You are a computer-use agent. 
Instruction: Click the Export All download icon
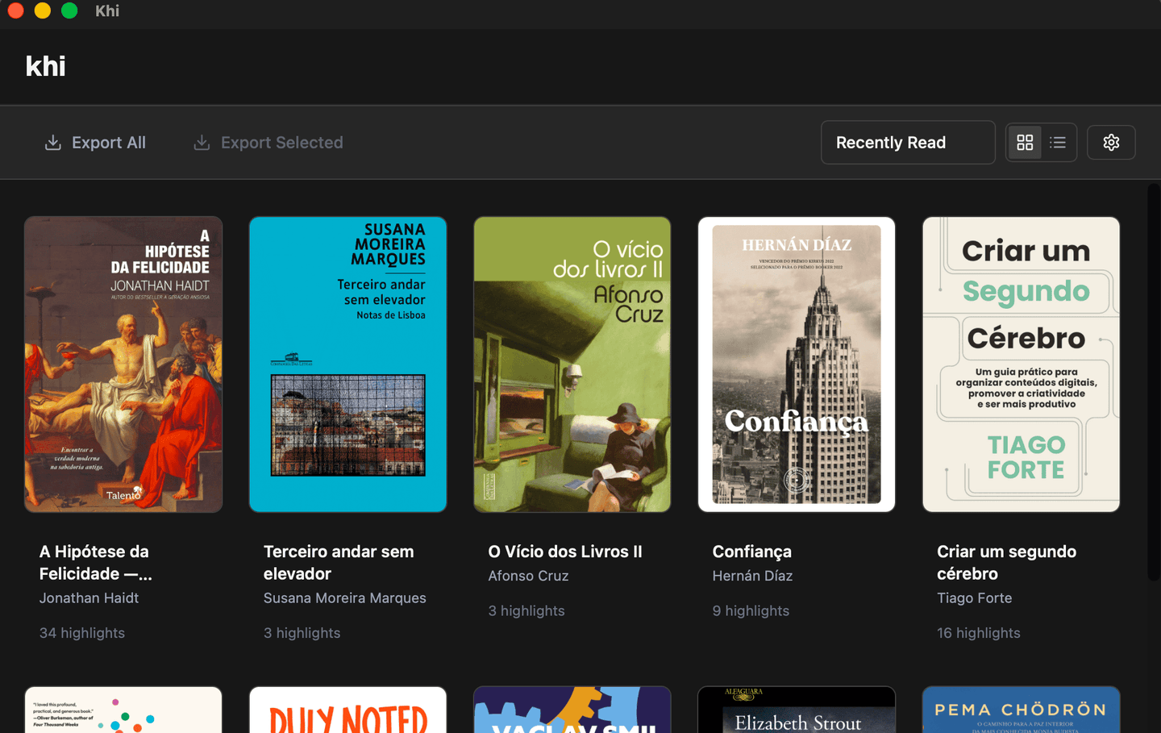pyautogui.click(x=53, y=143)
